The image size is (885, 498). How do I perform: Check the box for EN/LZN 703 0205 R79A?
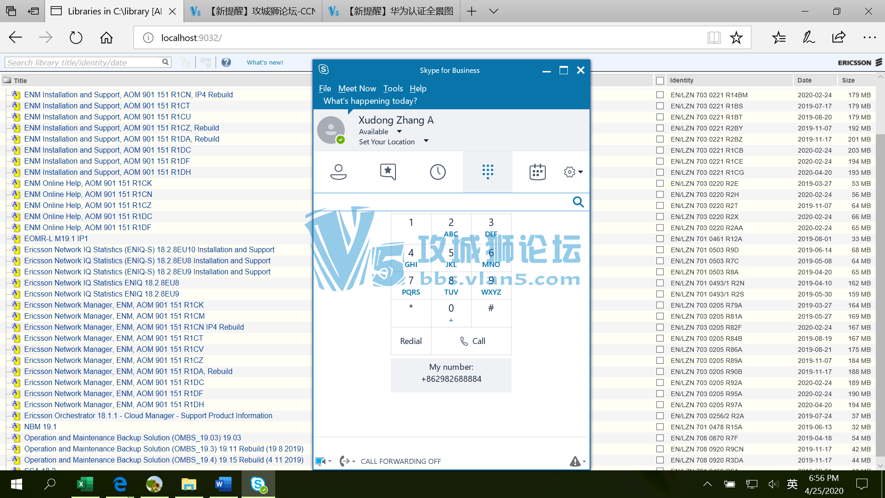[660, 305]
